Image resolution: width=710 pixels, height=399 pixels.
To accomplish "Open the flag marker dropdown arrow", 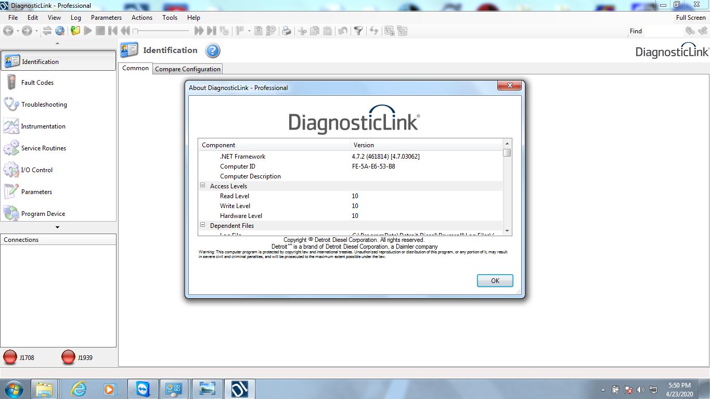I will click(249, 31).
